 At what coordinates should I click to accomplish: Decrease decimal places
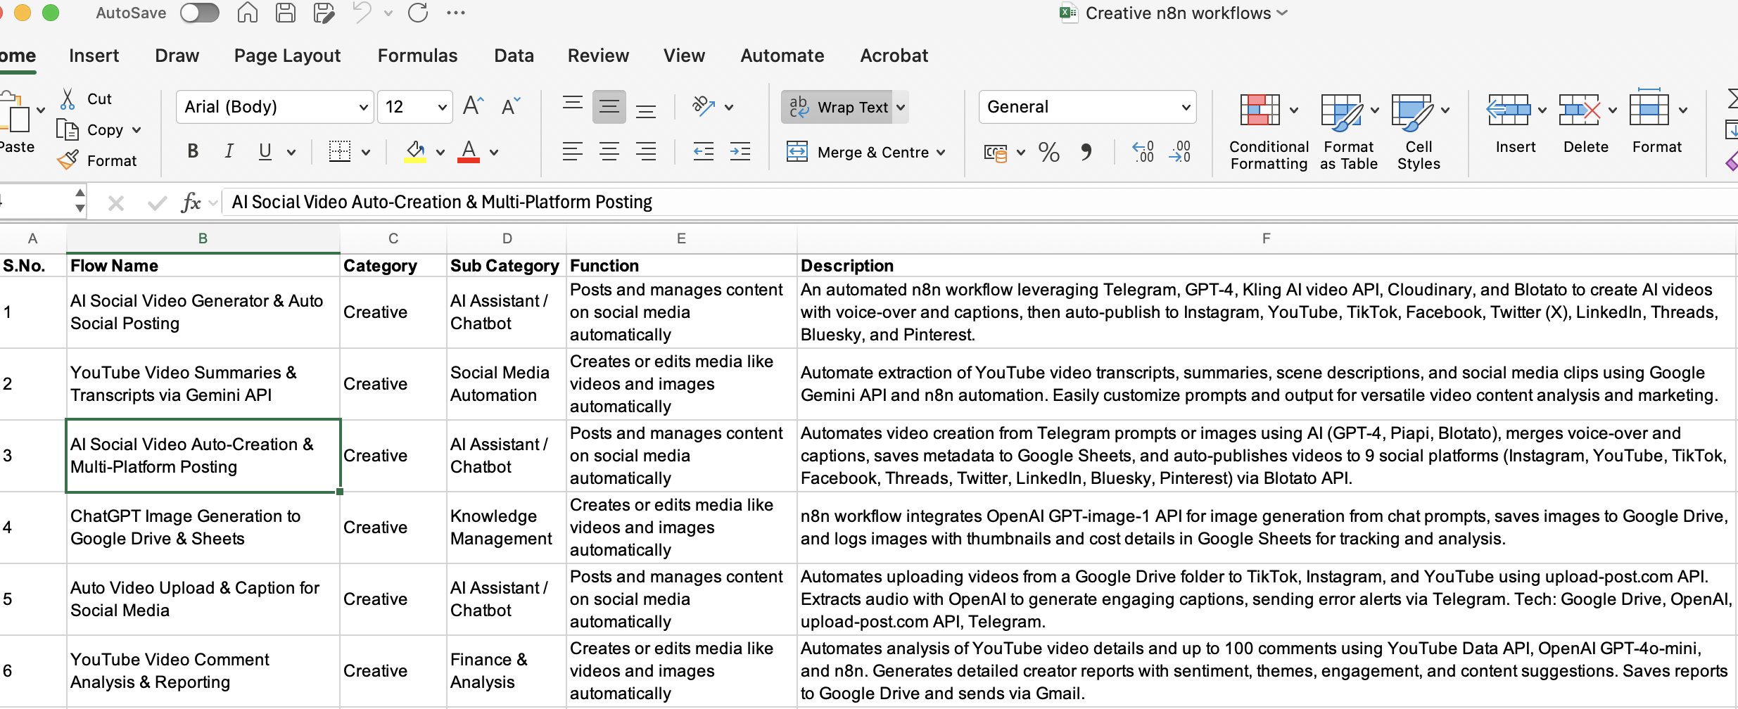(1179, 151)
